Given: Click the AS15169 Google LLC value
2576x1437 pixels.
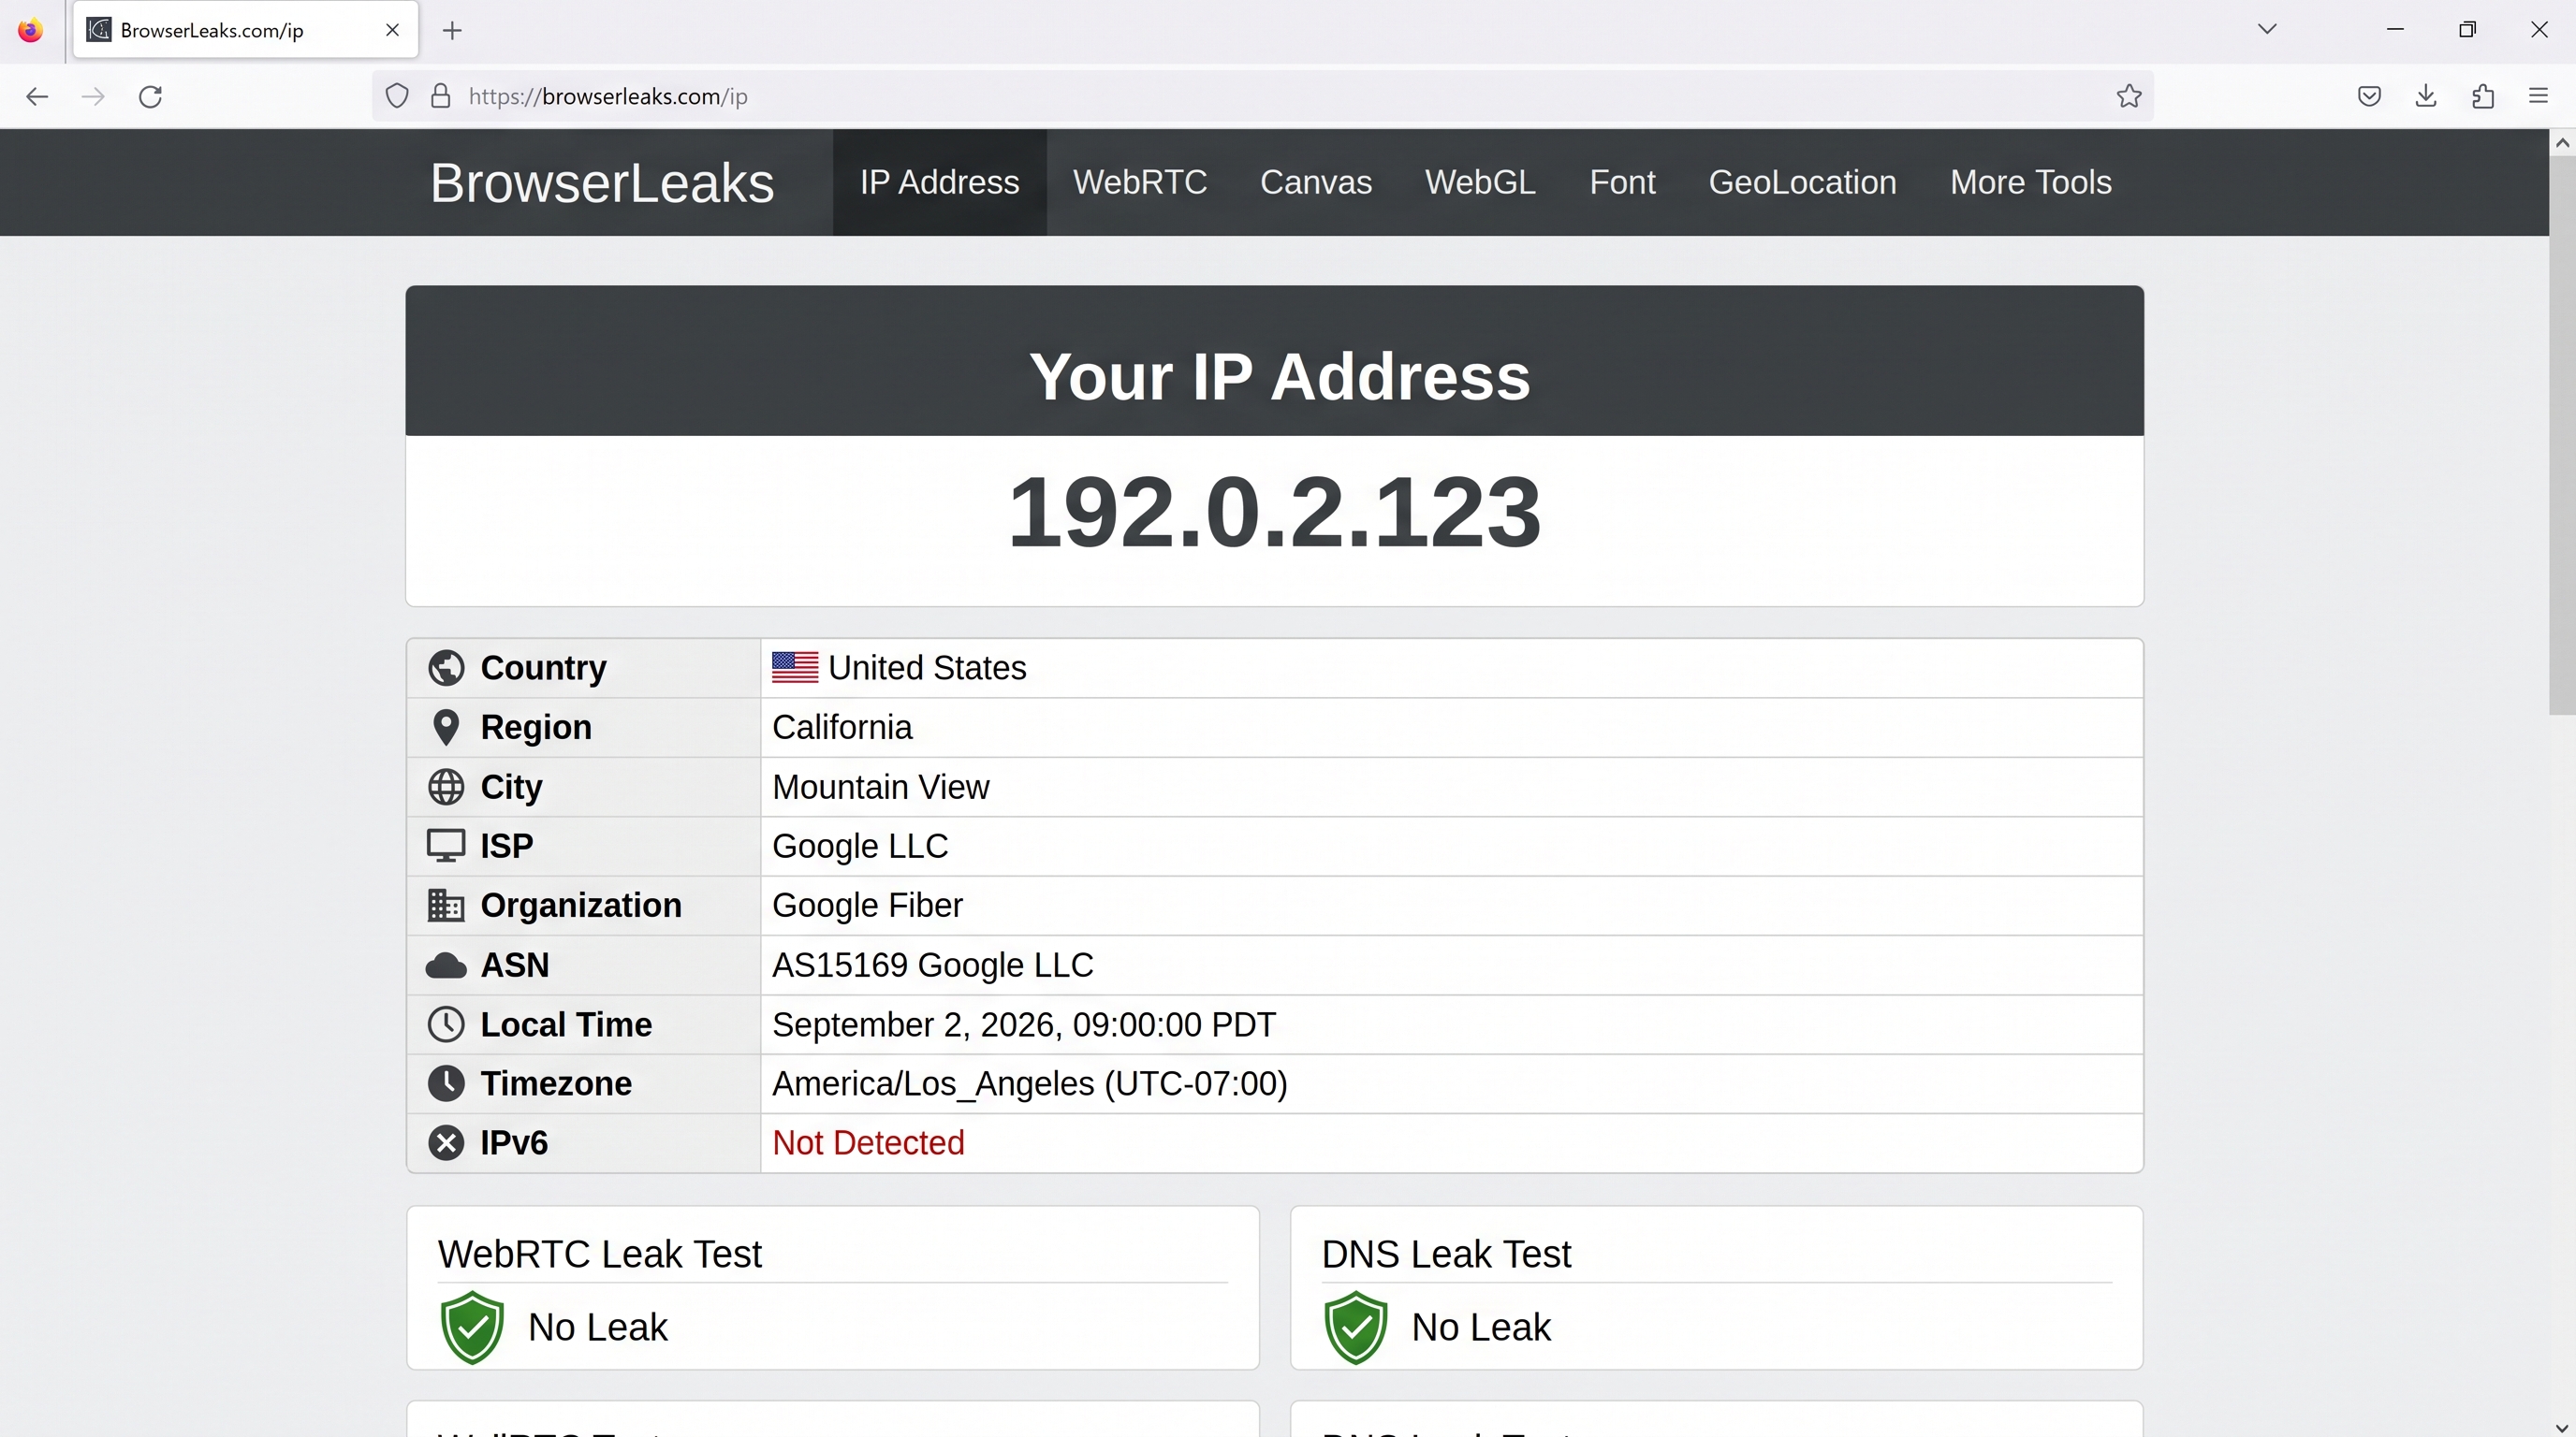Looking at the screenshot, I should (x=933, y=965).
